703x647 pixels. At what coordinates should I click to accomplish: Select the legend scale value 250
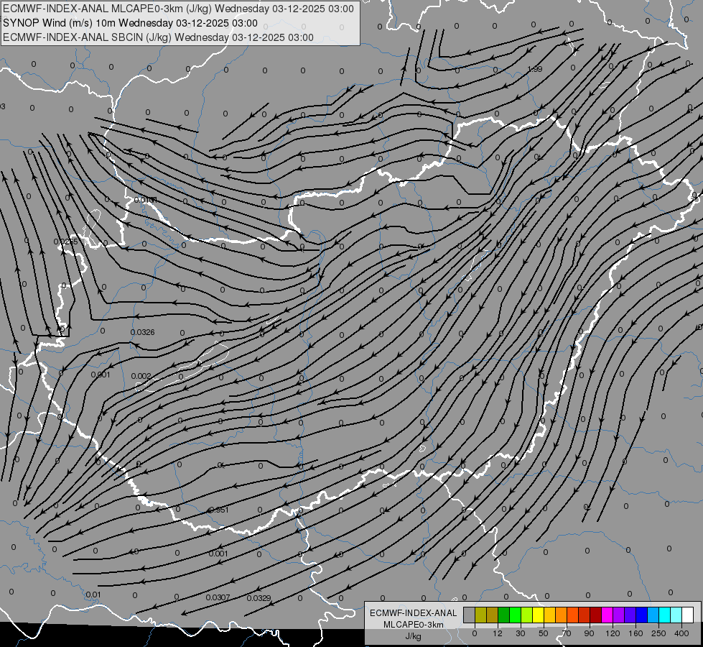(658, 633)
